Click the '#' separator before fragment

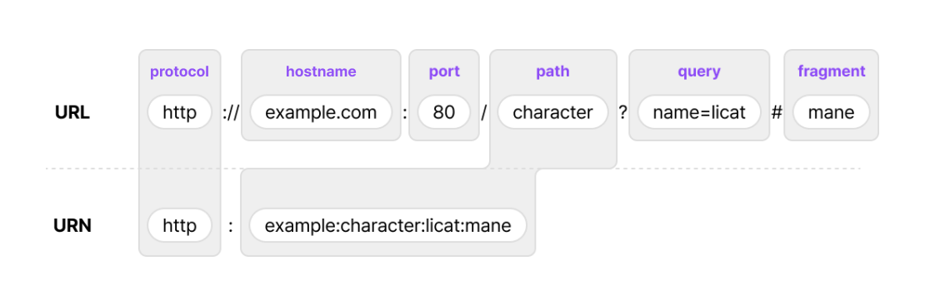click(x=777, y=112)
